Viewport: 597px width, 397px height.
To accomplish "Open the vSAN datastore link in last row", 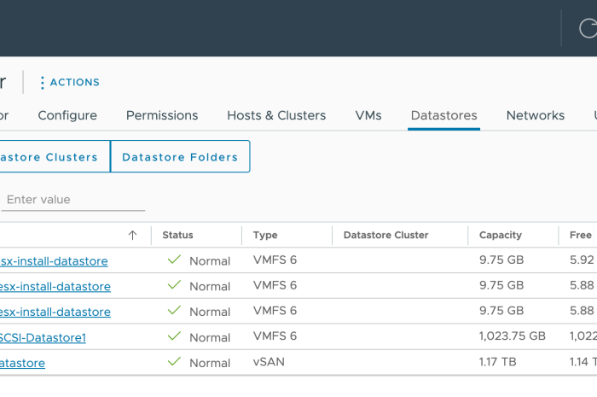I will point(22,363).
